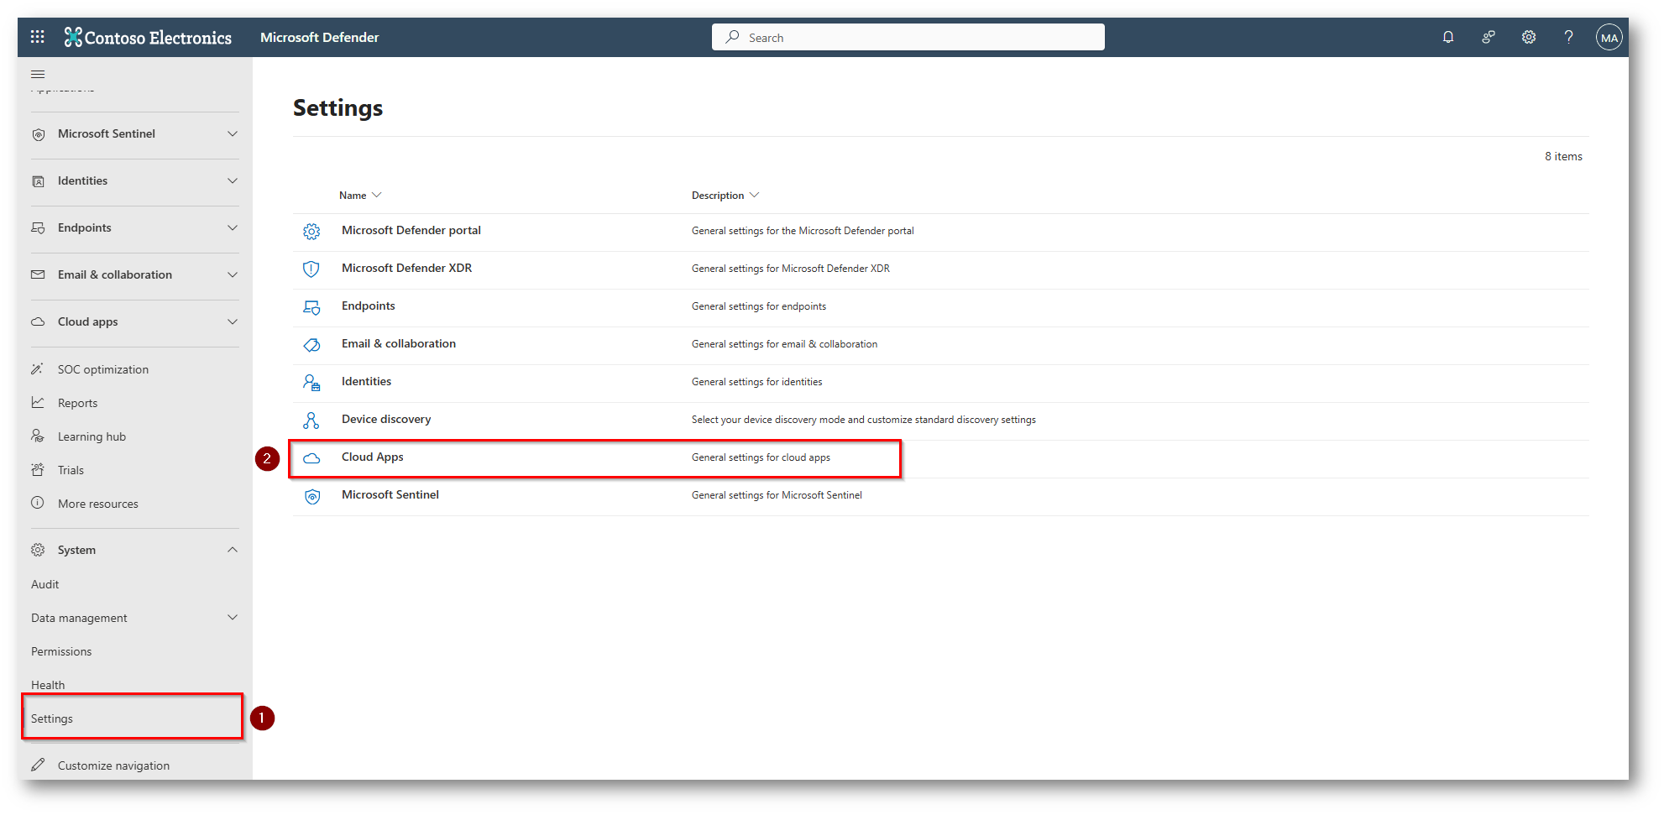Click the Identities icon in sidebar
The height and width of the screenshot is (815, 1664).
[x=38, y=181]
